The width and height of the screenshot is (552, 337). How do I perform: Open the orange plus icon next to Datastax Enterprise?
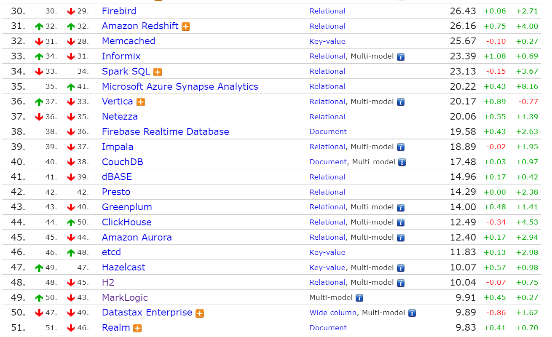pos(200,313)
